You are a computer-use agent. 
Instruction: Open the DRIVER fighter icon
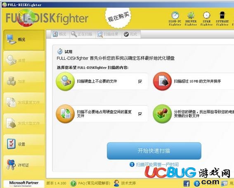[191, 19]
